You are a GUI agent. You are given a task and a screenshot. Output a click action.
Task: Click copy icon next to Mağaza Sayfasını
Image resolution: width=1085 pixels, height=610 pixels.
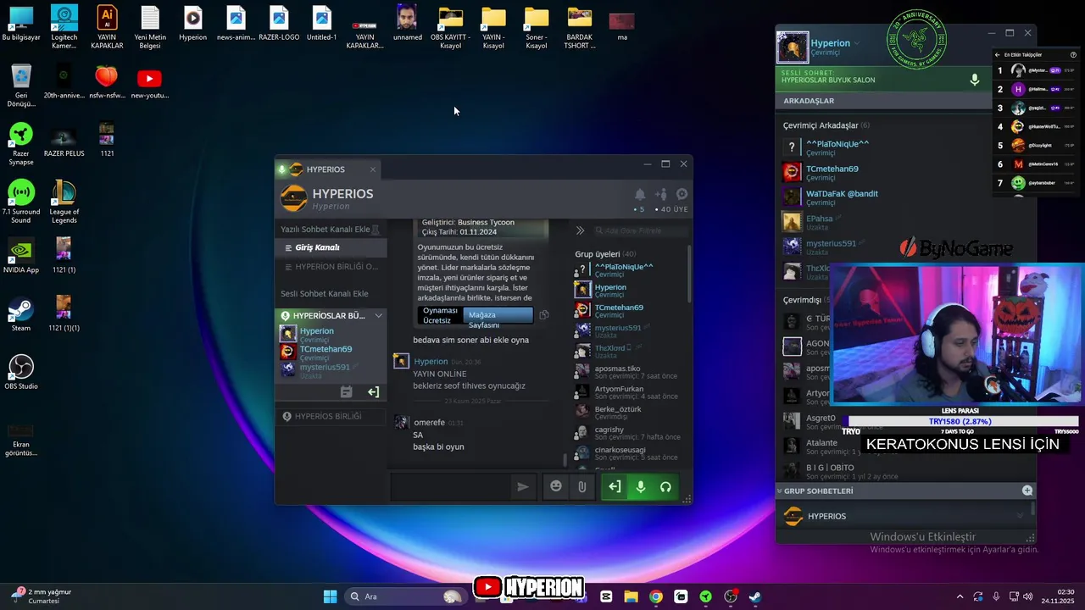[544, 315]
